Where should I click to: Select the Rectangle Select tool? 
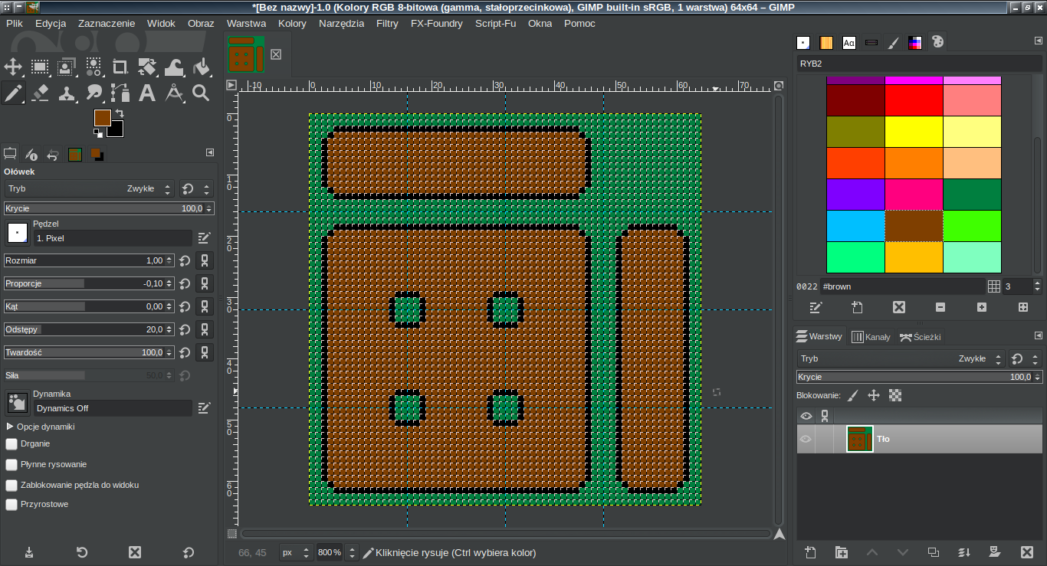[40, 67]
